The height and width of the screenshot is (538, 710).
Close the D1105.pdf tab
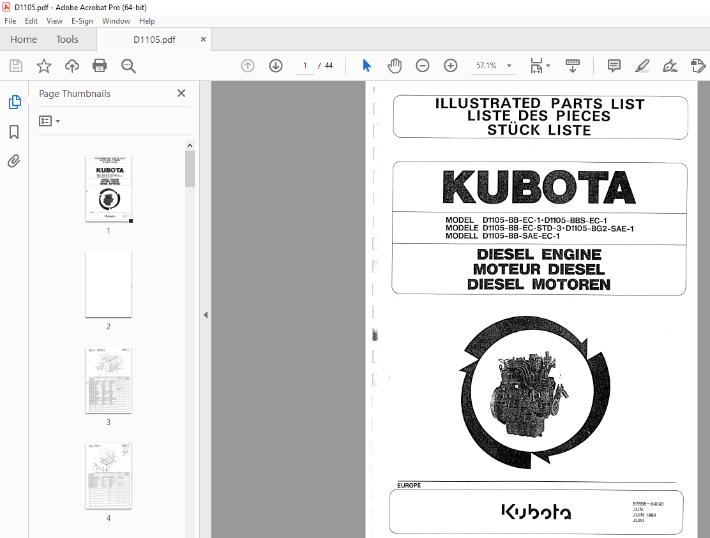pyautogui.click(x=203, y=40)
